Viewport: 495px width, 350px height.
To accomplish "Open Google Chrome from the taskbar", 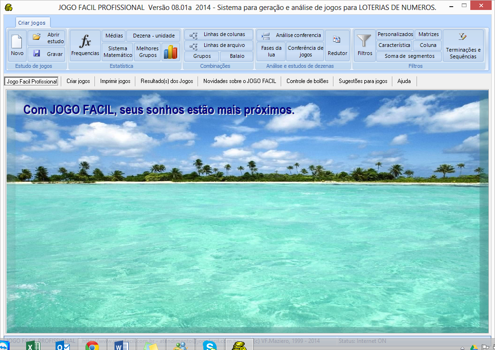I will pyautogui.click(x=92, y=346).
